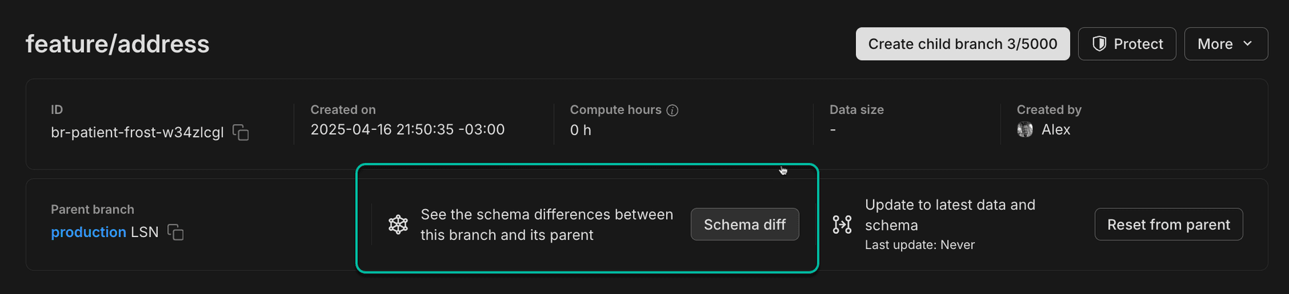Image resolution: width=1289 pixels, height=294 pixels.
Task: Copy the branch ID to clipboard
Action: (240, 133)
